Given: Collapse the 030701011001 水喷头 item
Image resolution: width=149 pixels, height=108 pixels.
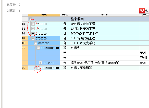Looking at the screenshot, I should click(38, 48).
